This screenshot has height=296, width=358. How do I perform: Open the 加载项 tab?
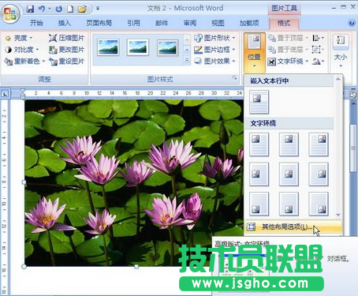tap(249, 23)
